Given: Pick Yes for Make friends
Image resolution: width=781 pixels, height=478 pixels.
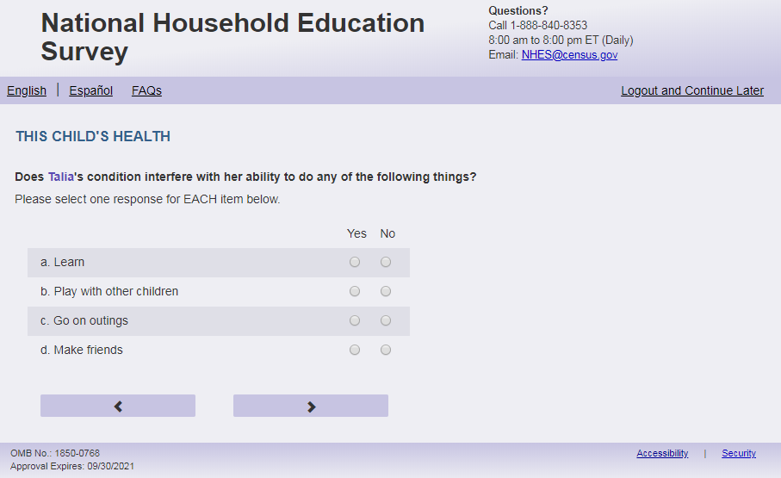Looking at the screenshot, I should pyautogui.click(x=355, y=351).
